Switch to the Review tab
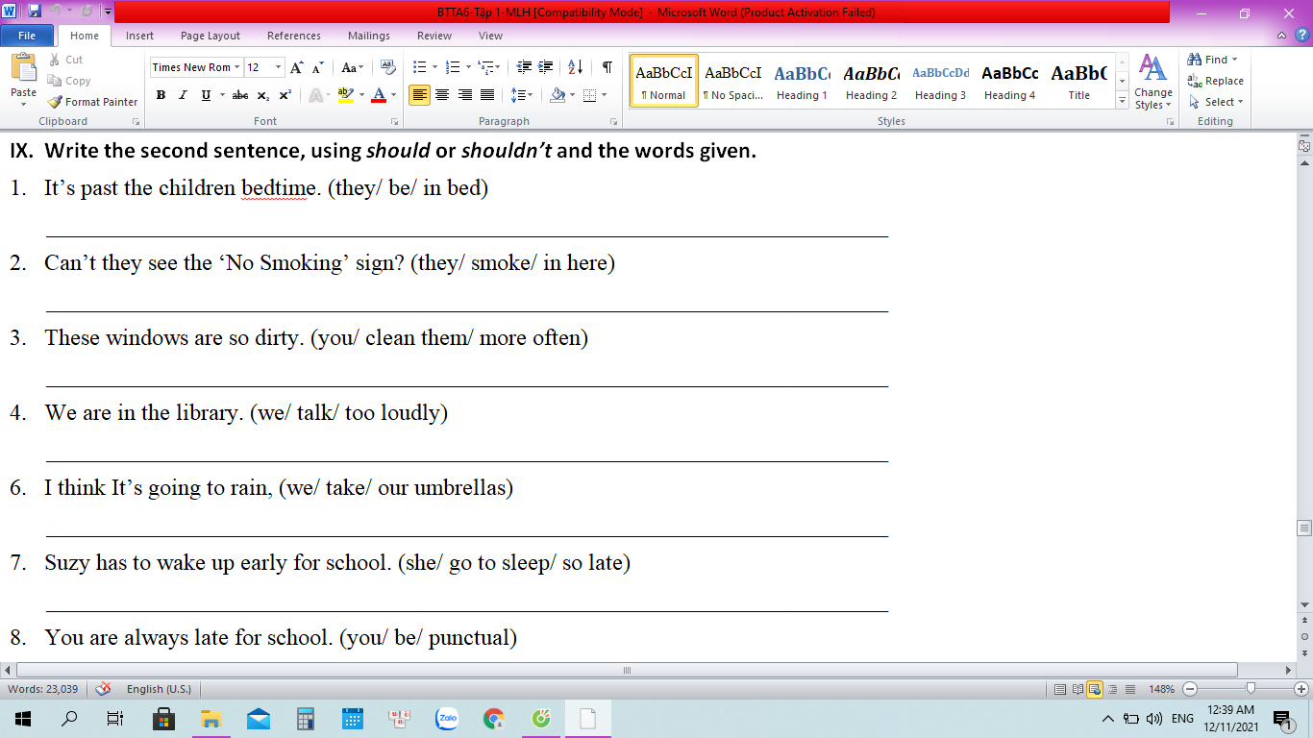This screenshot has width=1313, height=738. [x=434, y=36]
